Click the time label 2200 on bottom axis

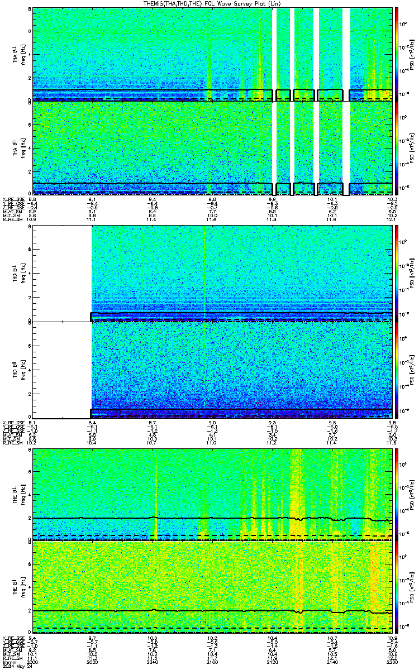(393, 663)
